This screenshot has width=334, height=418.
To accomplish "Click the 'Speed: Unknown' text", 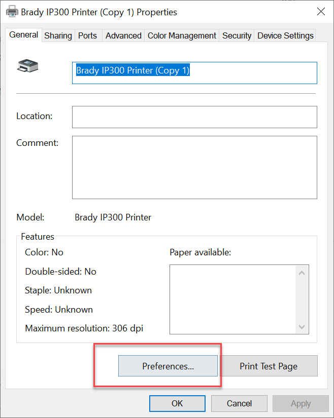I will pyautogui.click(x=59, y=310).
